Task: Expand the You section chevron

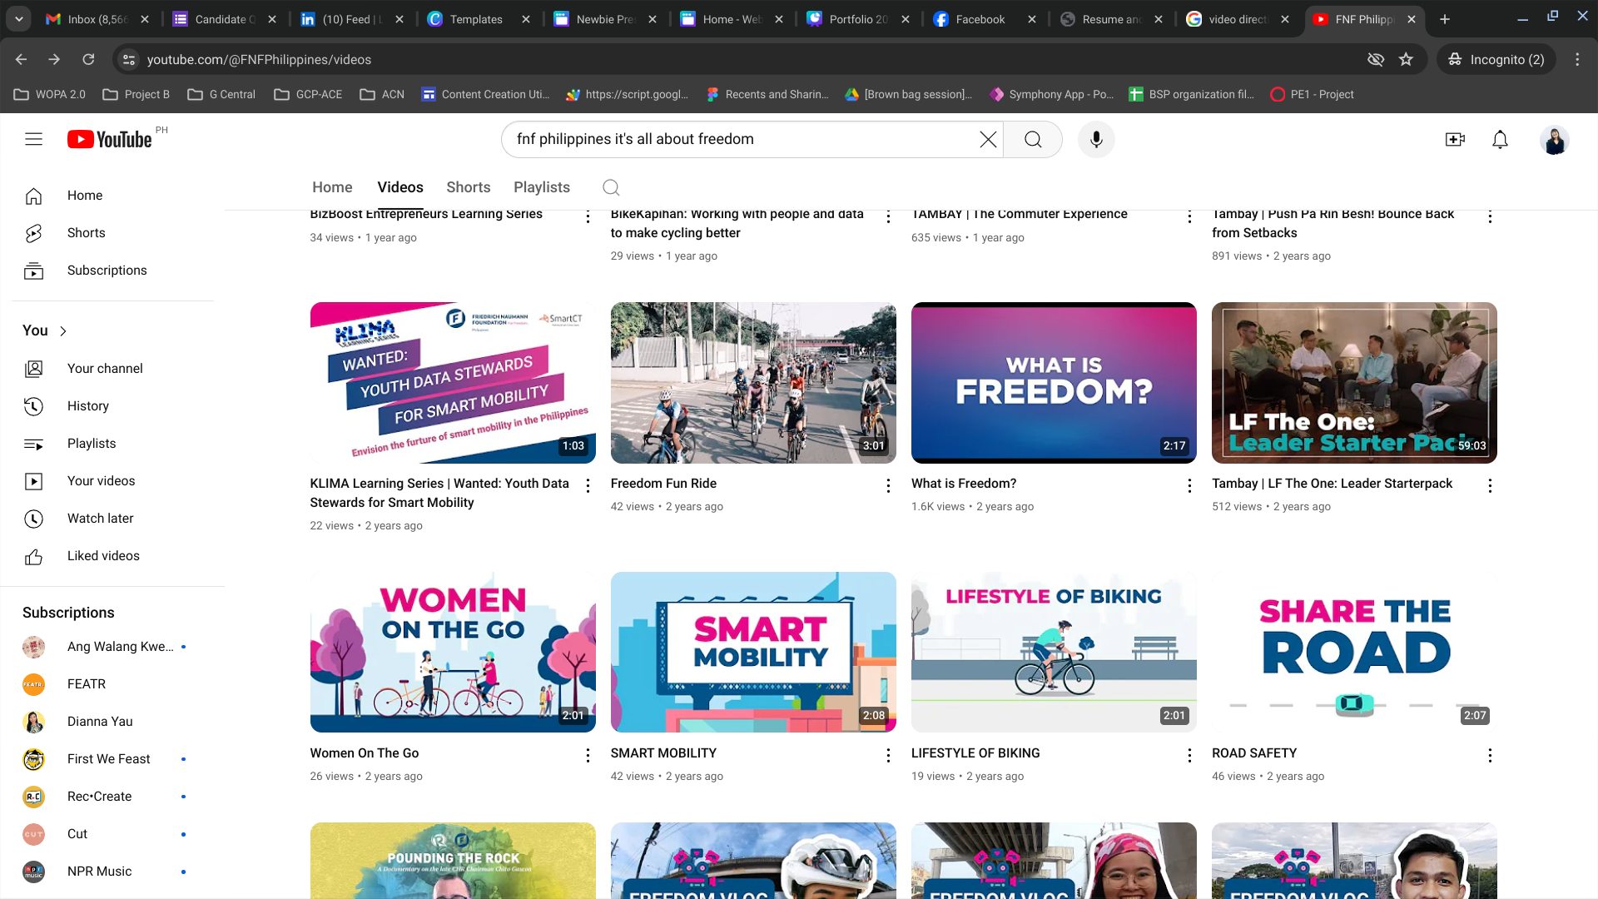Action: [63, 331]
